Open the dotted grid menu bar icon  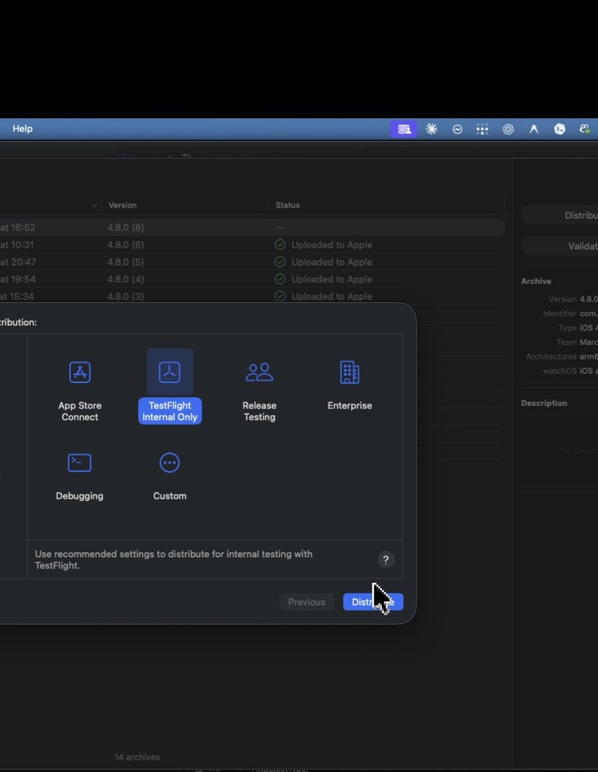(x=482, y=129)
